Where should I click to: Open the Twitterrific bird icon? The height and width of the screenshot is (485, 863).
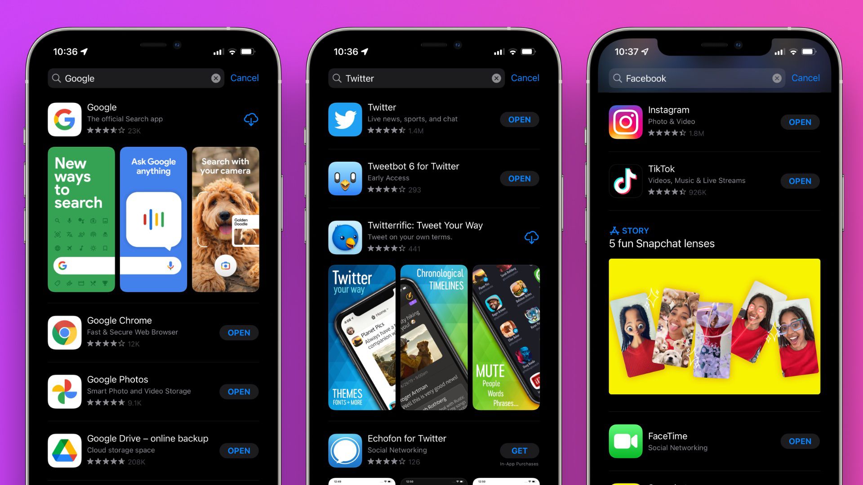[x=345, y=237]
